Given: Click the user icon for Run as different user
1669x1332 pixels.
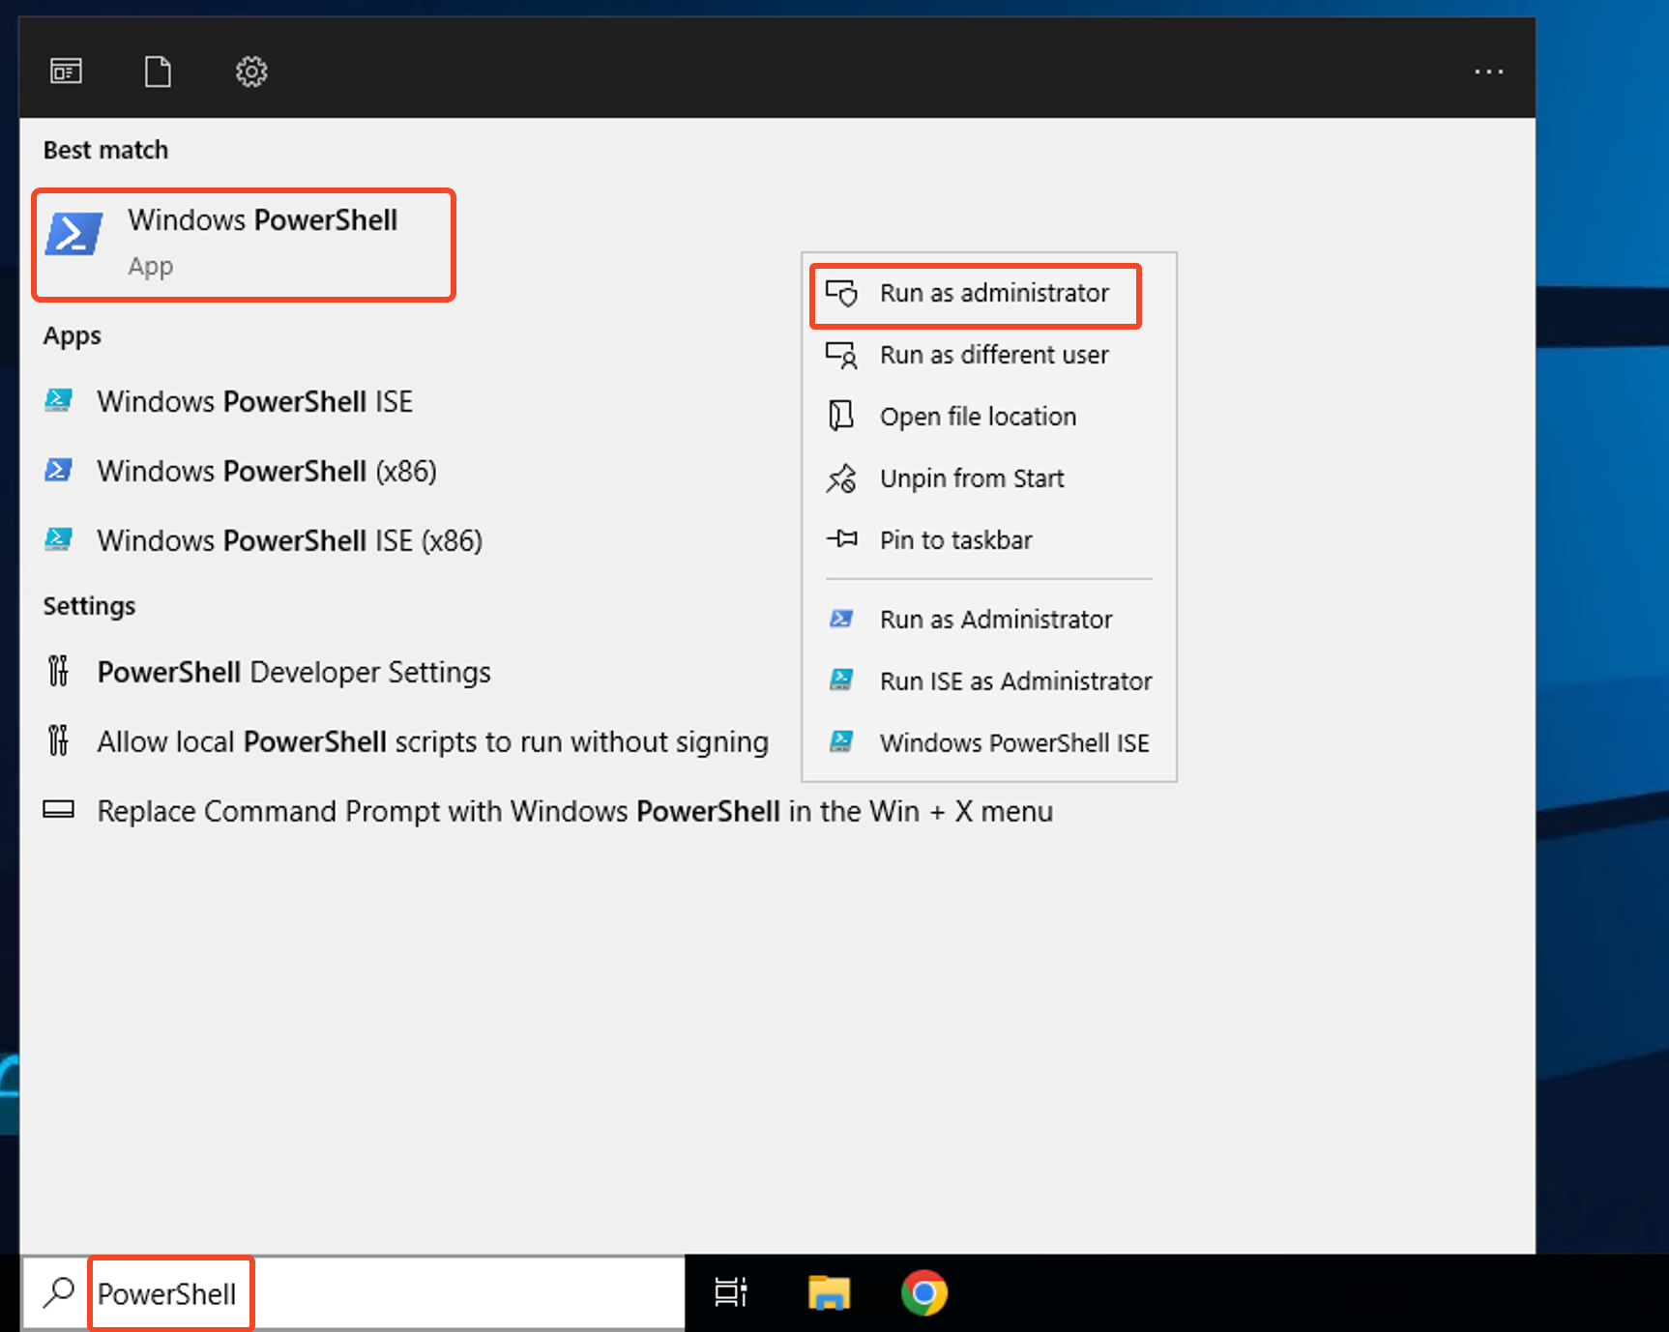Looking at the screenshot, I should click(x=841, y=355).
